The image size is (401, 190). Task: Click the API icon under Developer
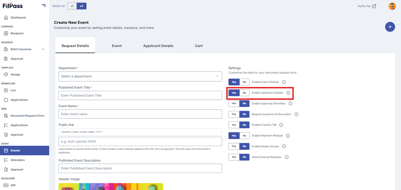tap(6, 185)
